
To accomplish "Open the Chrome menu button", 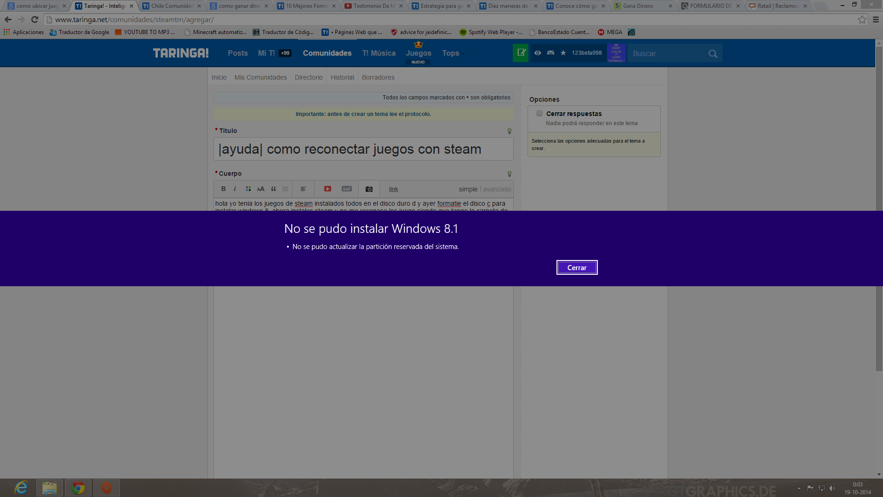I will pyautogui.click(x=876, y=19).
